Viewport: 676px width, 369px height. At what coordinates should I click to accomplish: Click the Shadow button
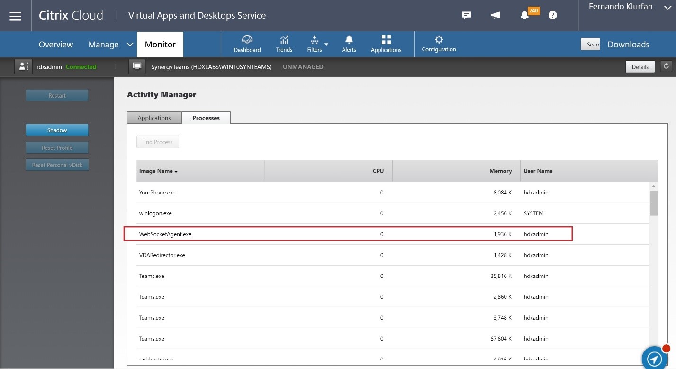tap(57, 130)
